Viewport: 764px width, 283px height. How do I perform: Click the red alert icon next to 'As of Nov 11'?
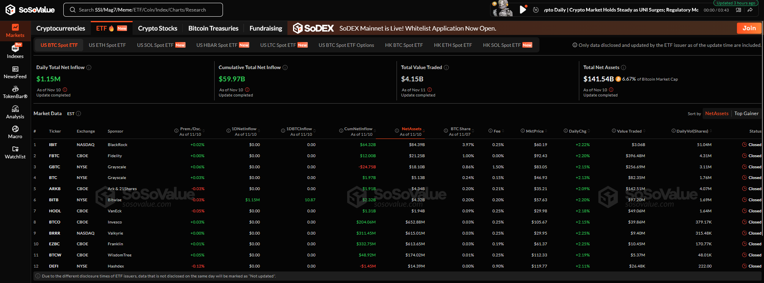point(430,90)
